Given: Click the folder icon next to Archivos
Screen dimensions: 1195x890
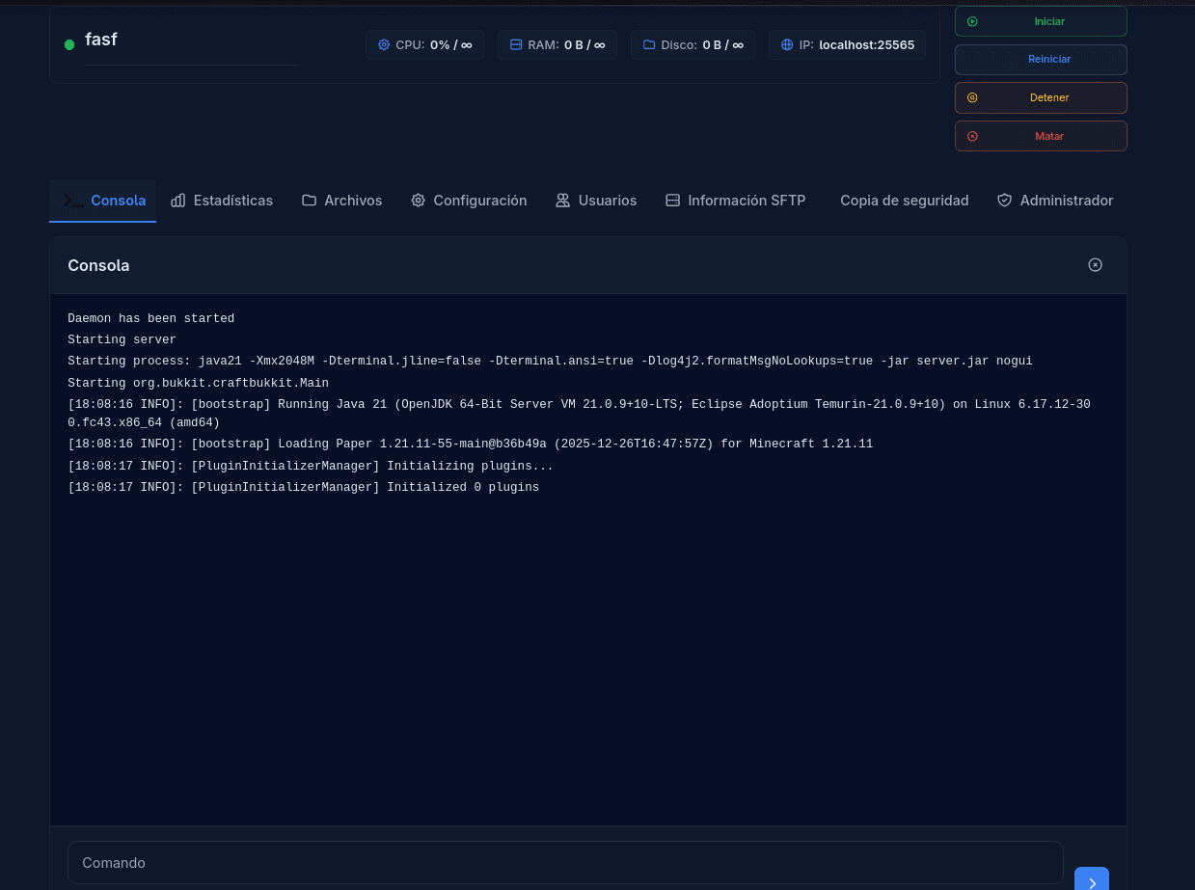Looking at the screenshot, I should click(x=309, y=200).
